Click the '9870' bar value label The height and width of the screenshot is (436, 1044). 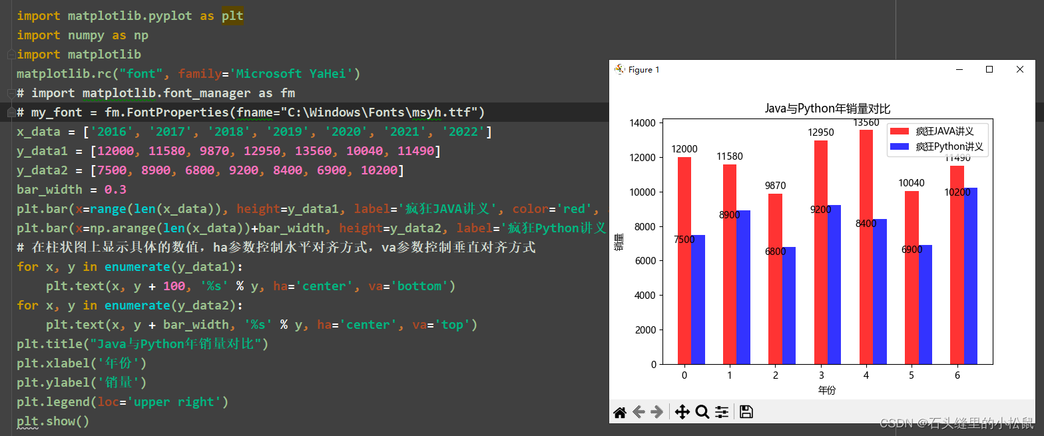[x=775, y=186]
